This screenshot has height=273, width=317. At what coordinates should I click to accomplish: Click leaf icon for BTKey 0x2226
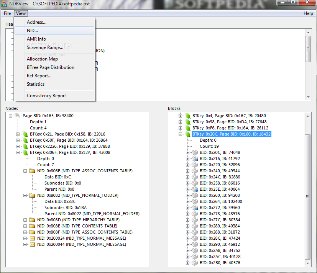coord(25,146)
